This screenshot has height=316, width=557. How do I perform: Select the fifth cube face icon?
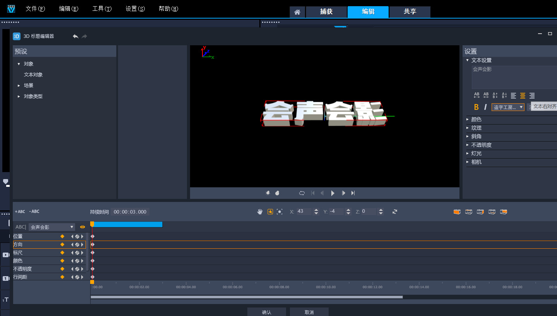[504, 212]
